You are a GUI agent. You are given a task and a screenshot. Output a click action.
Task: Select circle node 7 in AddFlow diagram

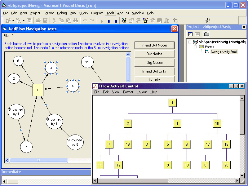pyautogui.click(x=26, y=147)
